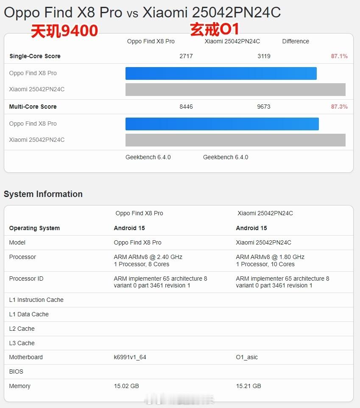The width and height of the screenshot is (360, 408).
Task: Click the page title comparing Oppo and Xiaomi
Action: [x=142, y=12]
